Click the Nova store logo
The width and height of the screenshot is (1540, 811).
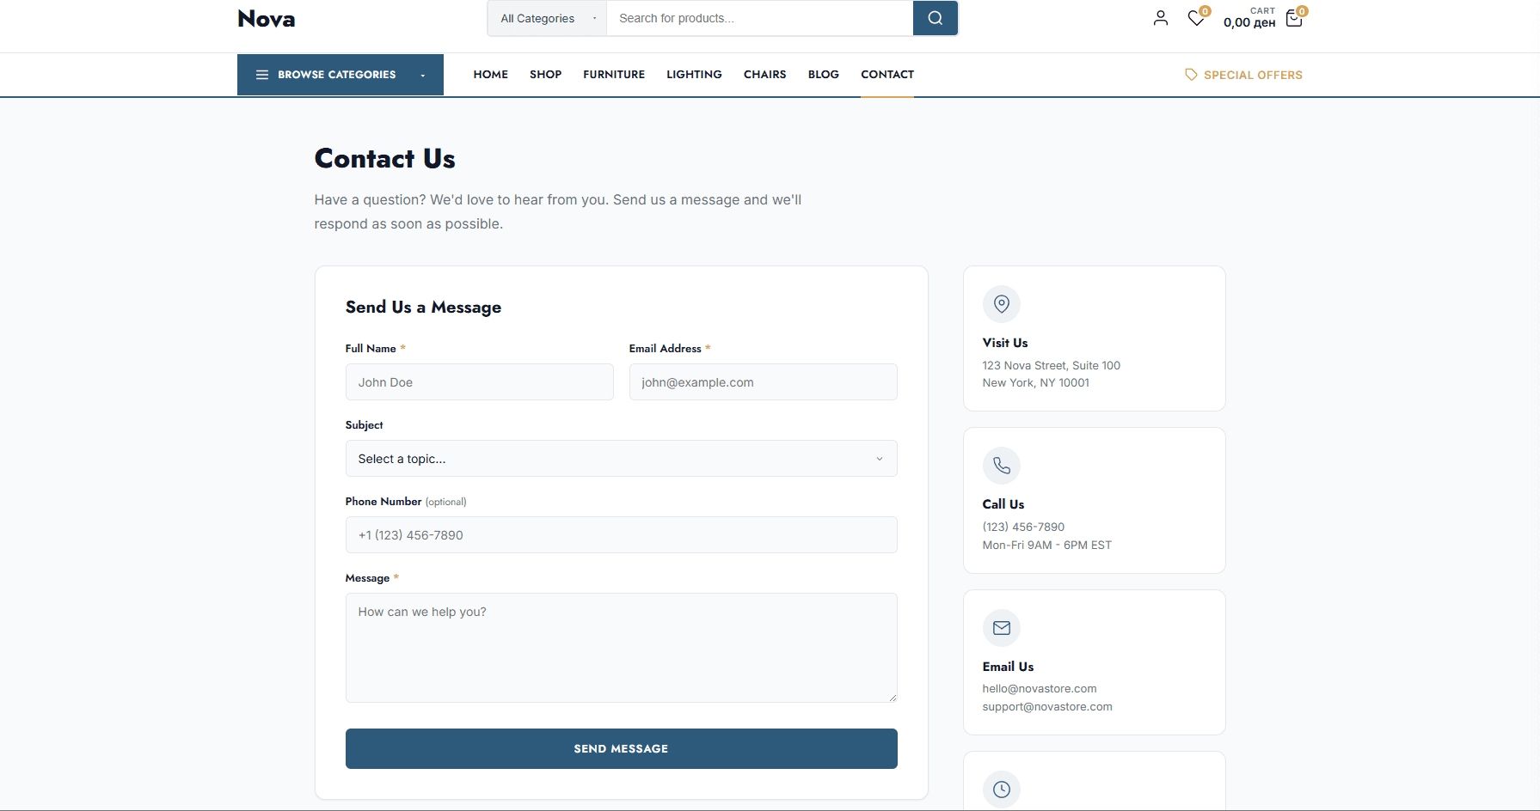tap(266, 18)
